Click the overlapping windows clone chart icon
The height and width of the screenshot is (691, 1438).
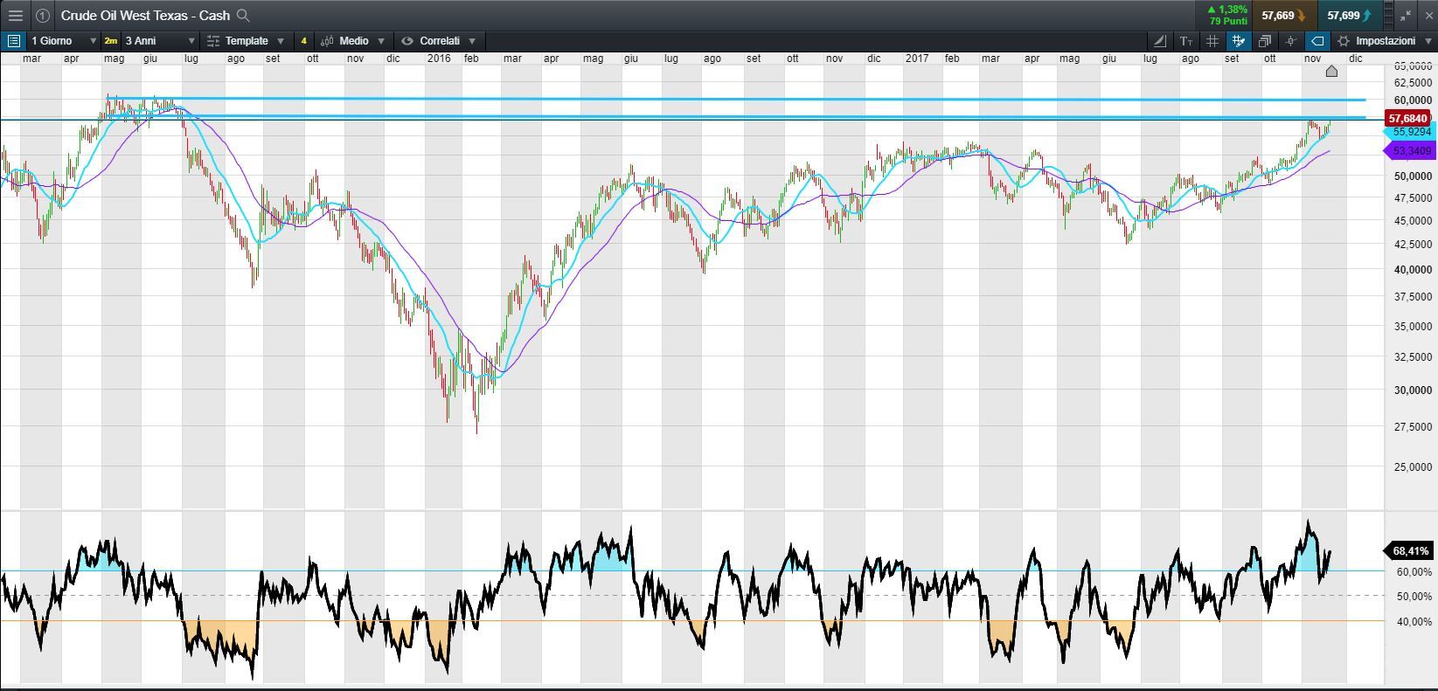tap(1265, 41)
